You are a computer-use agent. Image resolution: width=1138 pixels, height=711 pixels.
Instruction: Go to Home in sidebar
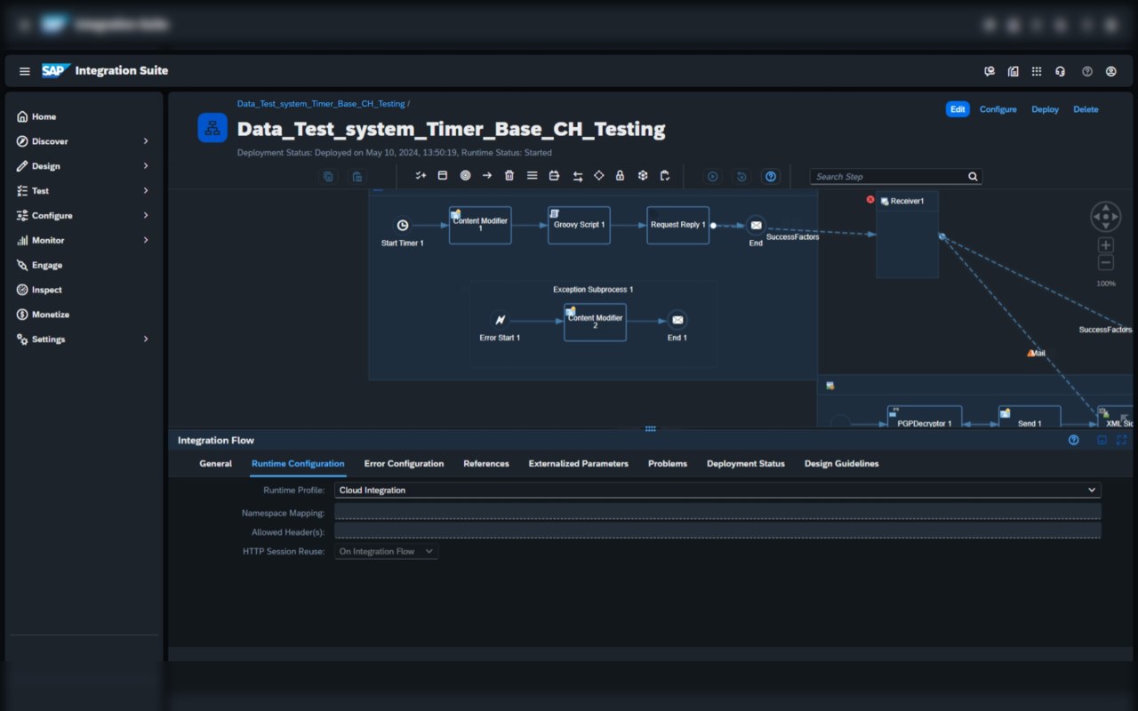44,116
